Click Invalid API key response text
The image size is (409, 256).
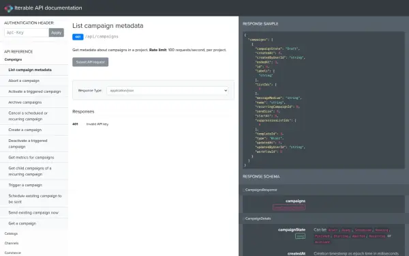click(97, 124)
